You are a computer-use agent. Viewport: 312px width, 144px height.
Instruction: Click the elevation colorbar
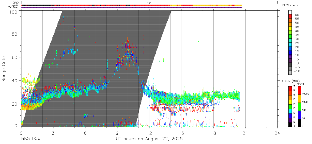[x=290, y=42]
